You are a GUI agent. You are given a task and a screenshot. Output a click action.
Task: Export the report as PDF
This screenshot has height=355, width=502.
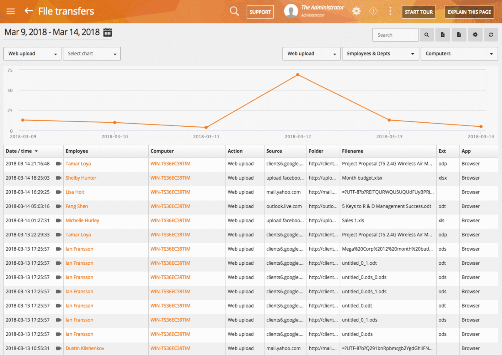click(x=443, y=35)
